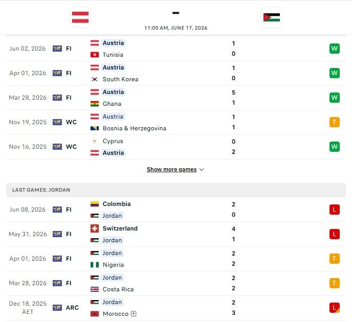
Task: Click the orange T badge for Austria vs Bosnia
Action: click(x=334, y=122)
